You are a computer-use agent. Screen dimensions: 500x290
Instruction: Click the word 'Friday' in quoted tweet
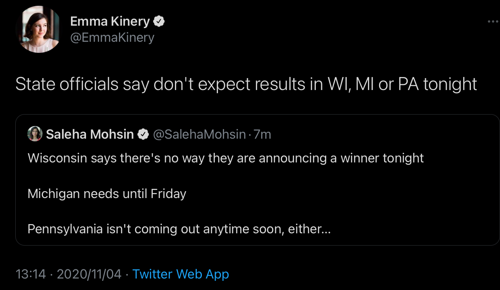coord(168,194)
